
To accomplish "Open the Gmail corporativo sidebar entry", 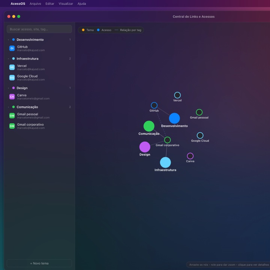I will (39, 126).
